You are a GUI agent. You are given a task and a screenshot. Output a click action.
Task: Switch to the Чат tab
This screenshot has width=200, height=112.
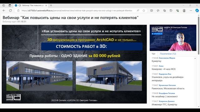pos(153,54)
